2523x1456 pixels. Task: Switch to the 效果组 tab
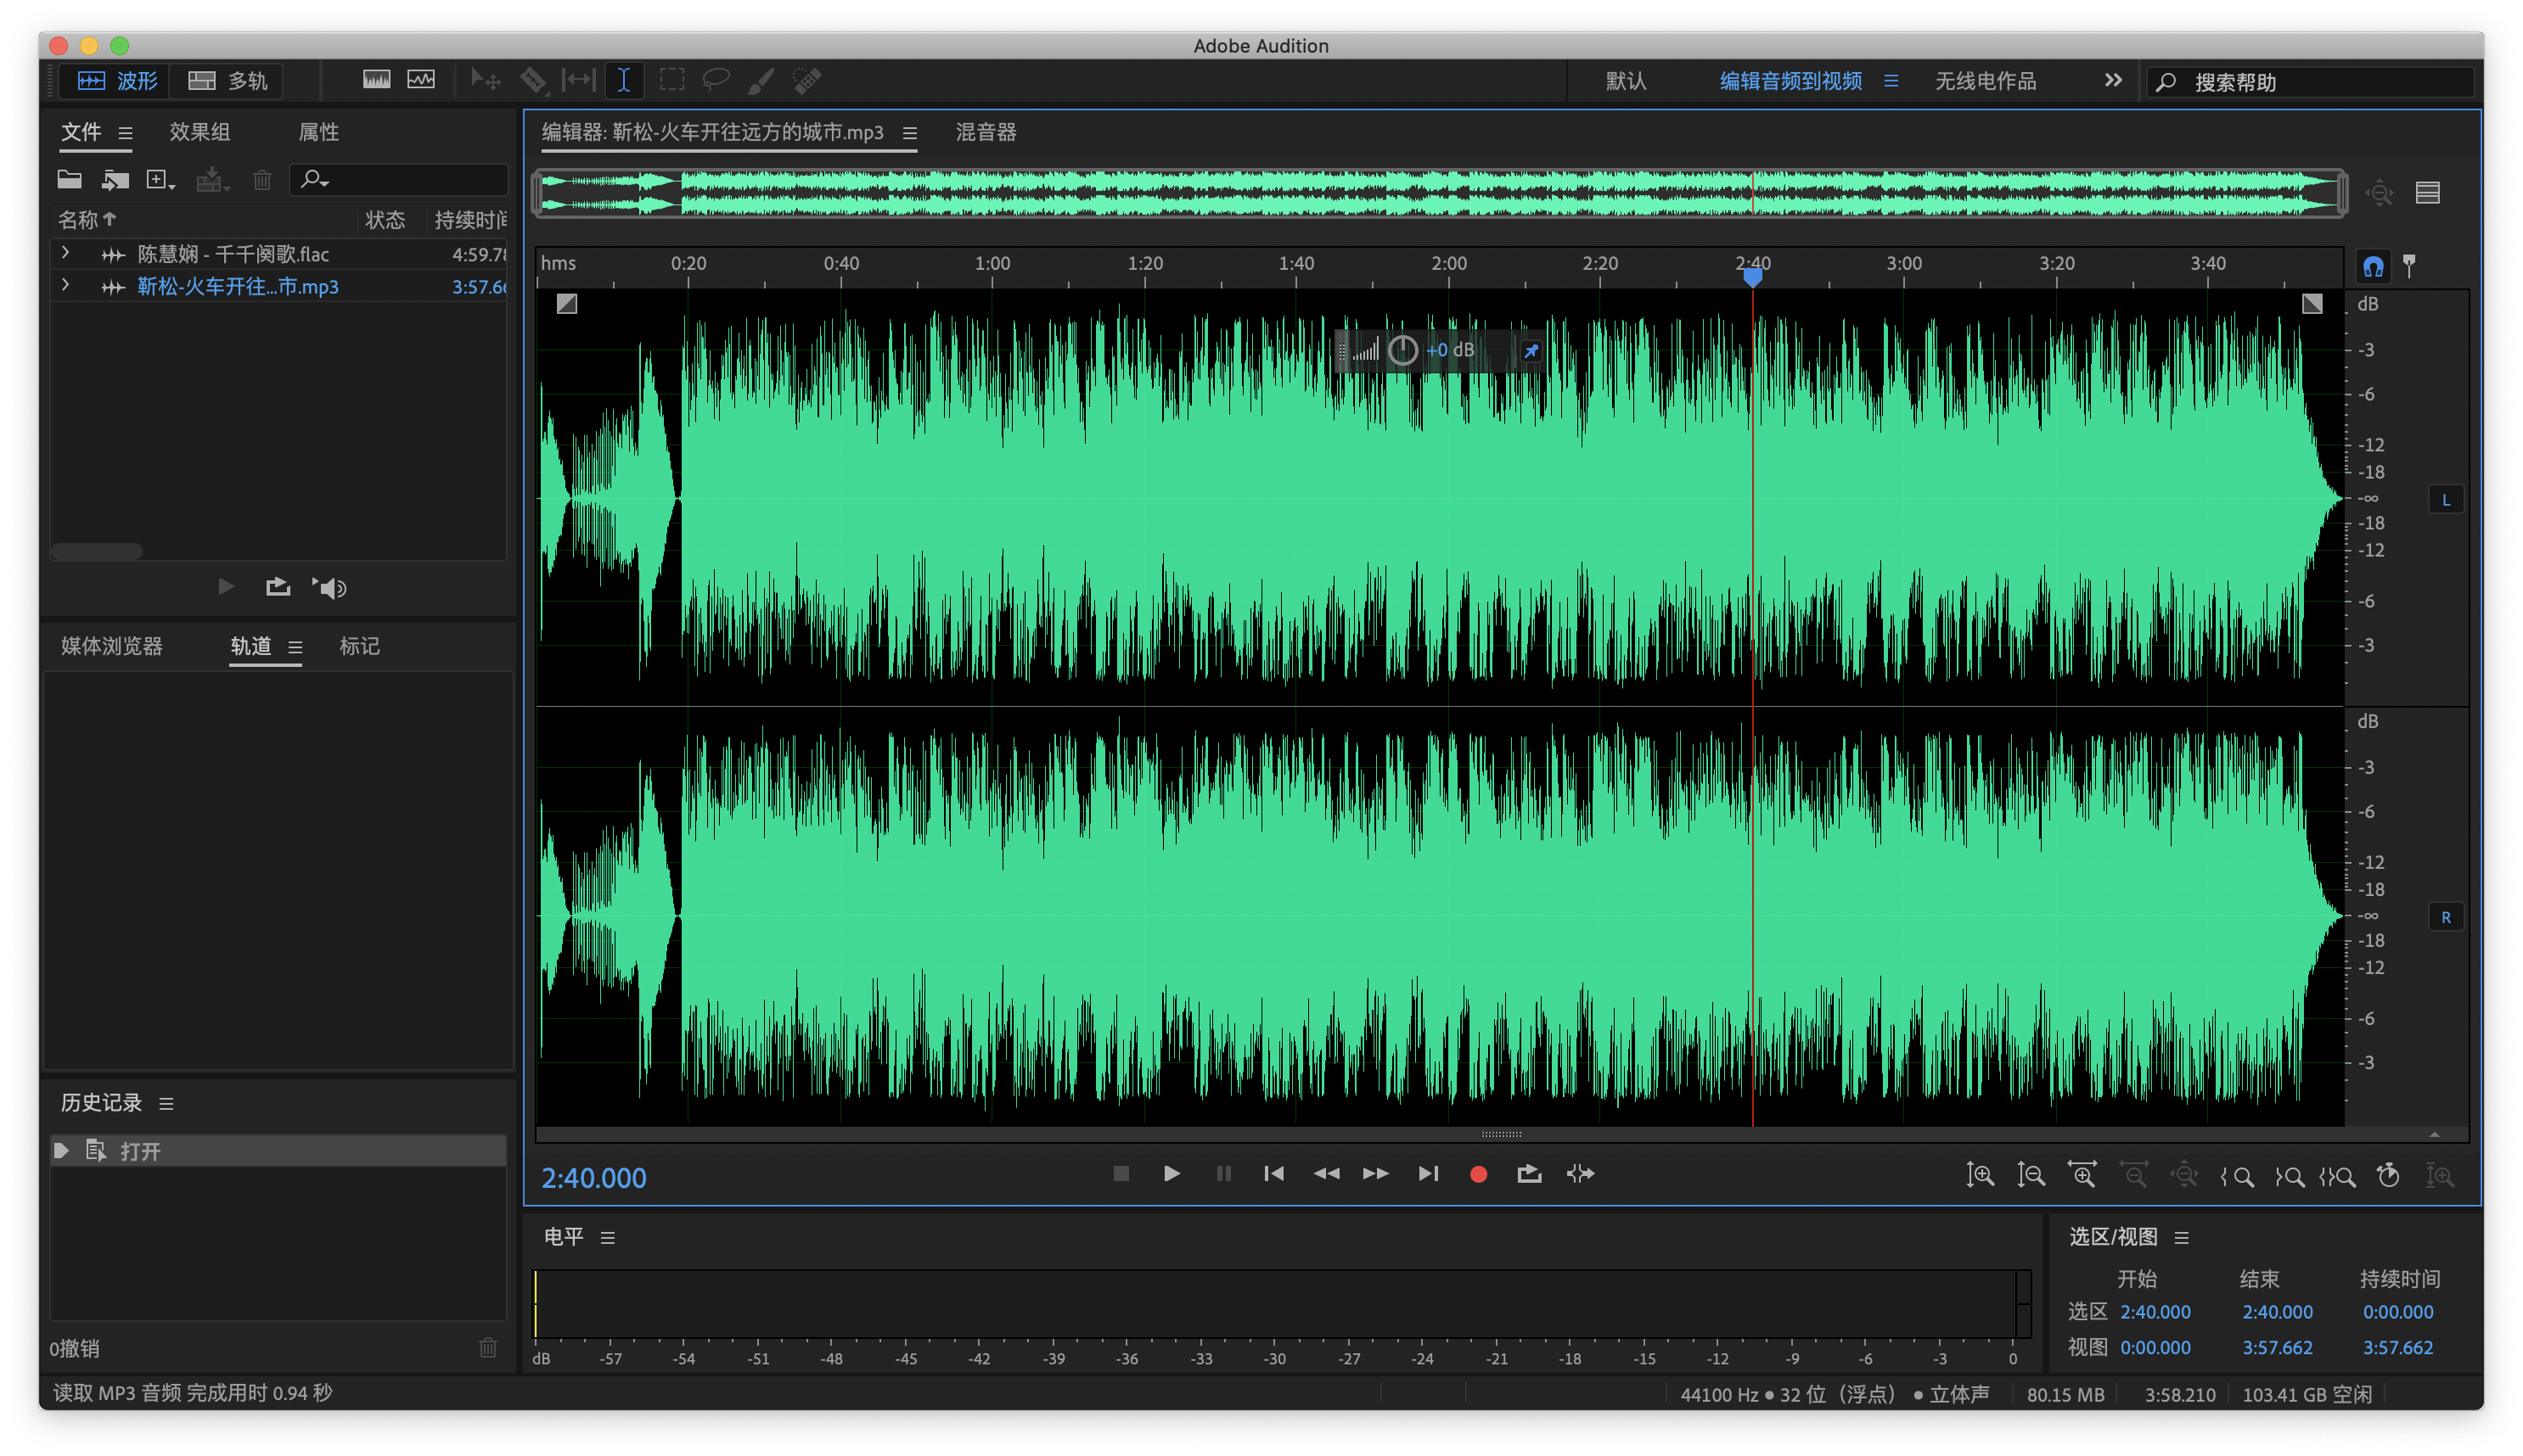pyautogui.click(x=199, y=132)
